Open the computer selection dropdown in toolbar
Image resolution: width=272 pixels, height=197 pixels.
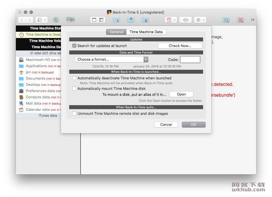tap(41, 20)
